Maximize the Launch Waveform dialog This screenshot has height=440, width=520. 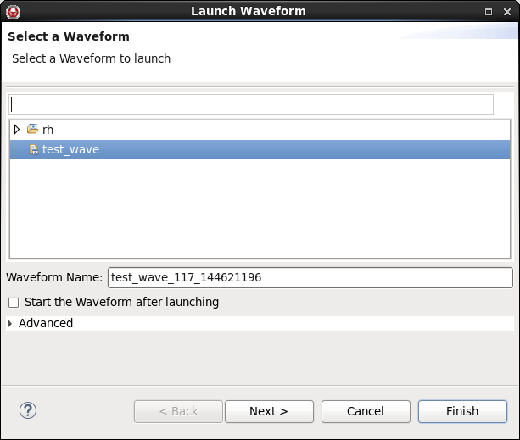489,12
